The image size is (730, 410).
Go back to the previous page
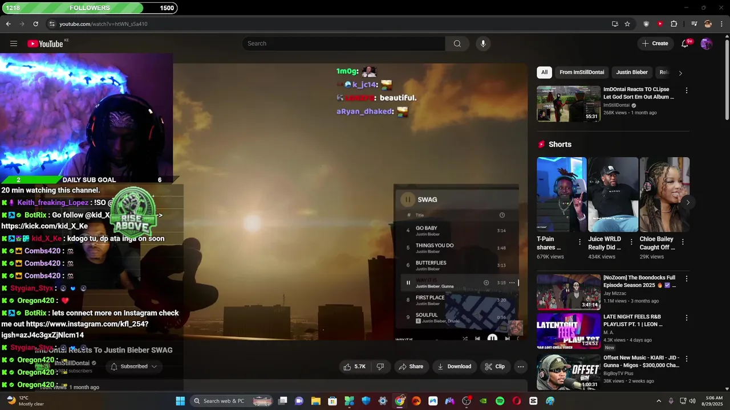pos(9,24)
